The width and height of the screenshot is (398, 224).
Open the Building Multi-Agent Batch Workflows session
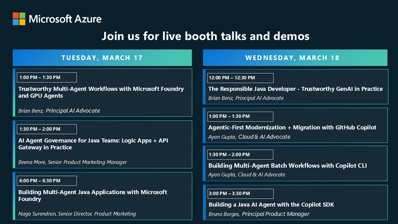287,165
